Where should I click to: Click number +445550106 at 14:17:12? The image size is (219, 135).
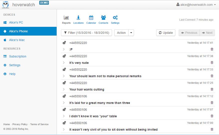[x=78, y=96]
